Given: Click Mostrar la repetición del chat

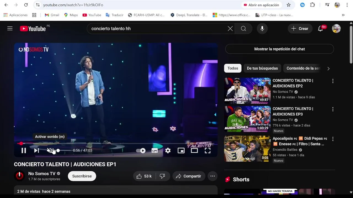Looking at the screenshot, I should [x=280, y=49].
